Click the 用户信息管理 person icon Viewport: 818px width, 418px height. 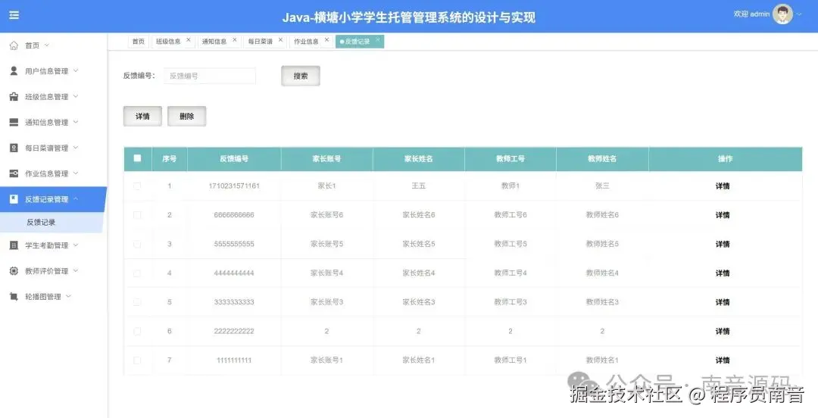(x=14, y=70)
